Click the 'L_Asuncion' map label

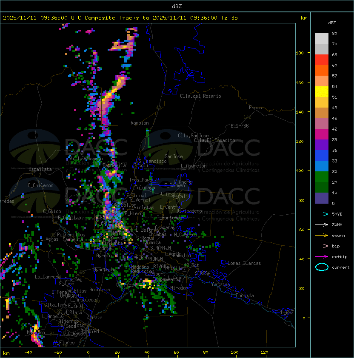point(194,166)
